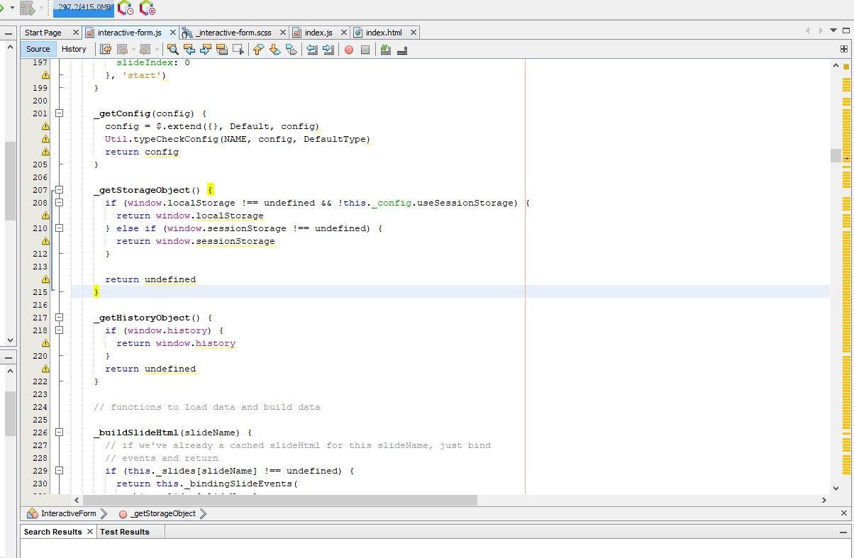854x558 pixels.
Task: Toggle Rectangular Selection mode
Action: pyautogui.click(x=238, y=50)
